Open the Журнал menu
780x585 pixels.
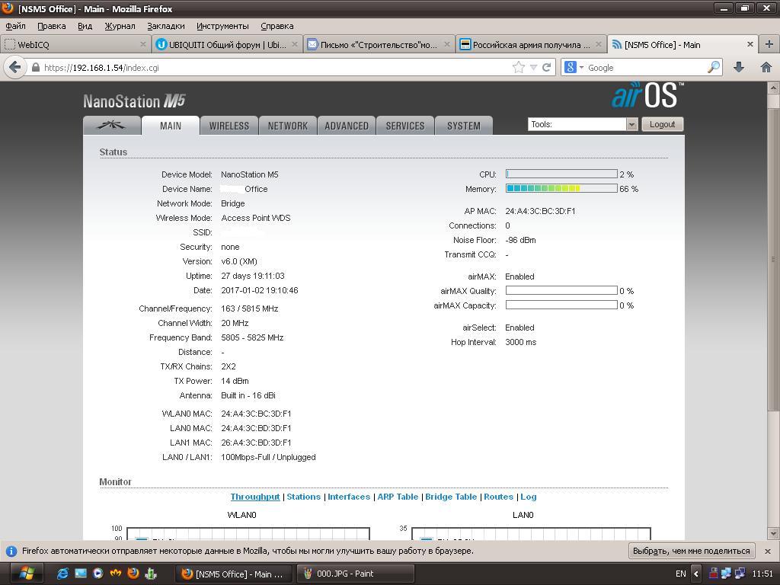click(x=120, y=26)
